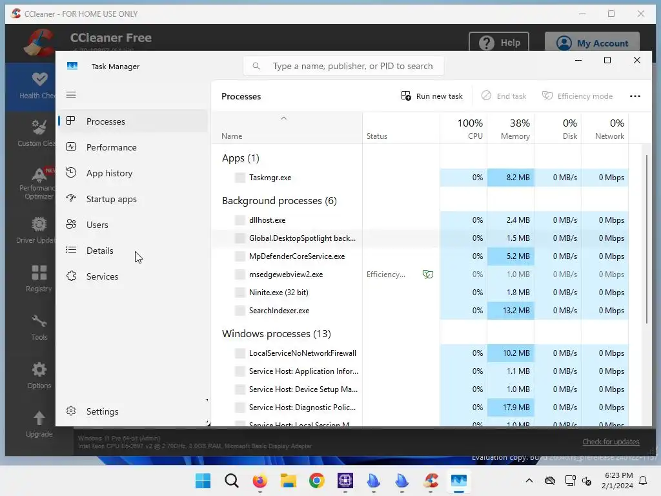Click the Startup apps gauge icon

tap(71, 198)
